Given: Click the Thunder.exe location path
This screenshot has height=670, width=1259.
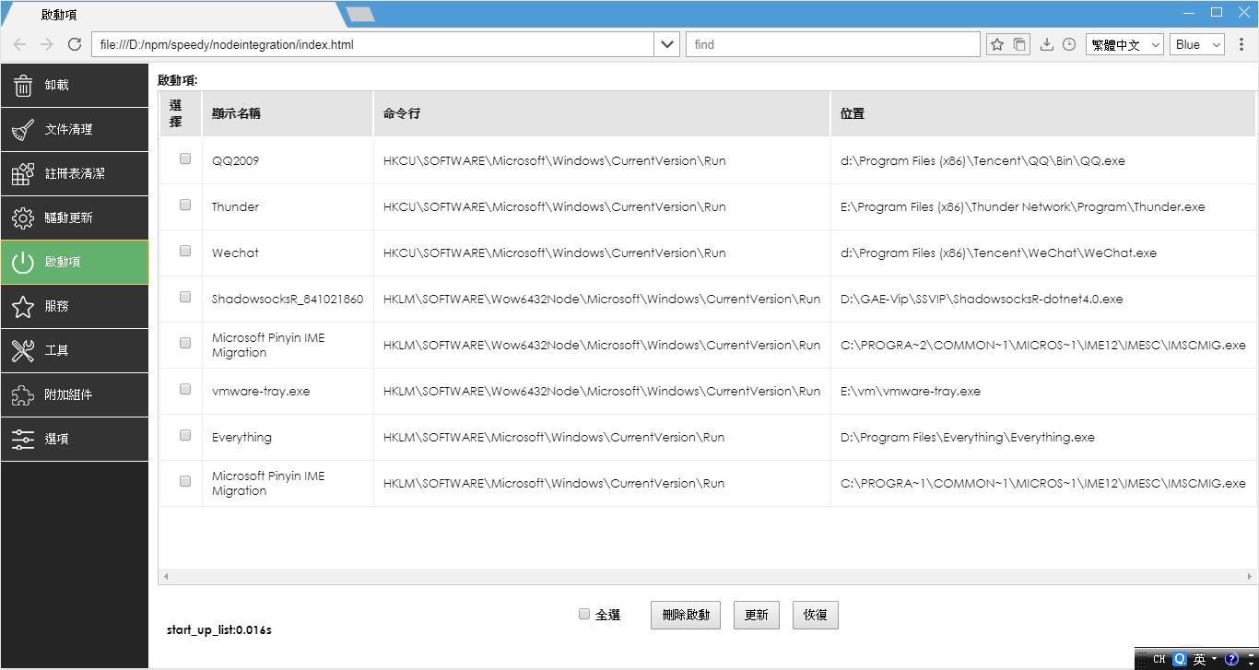Looking at the screenshot, I should coord(1023,206).
